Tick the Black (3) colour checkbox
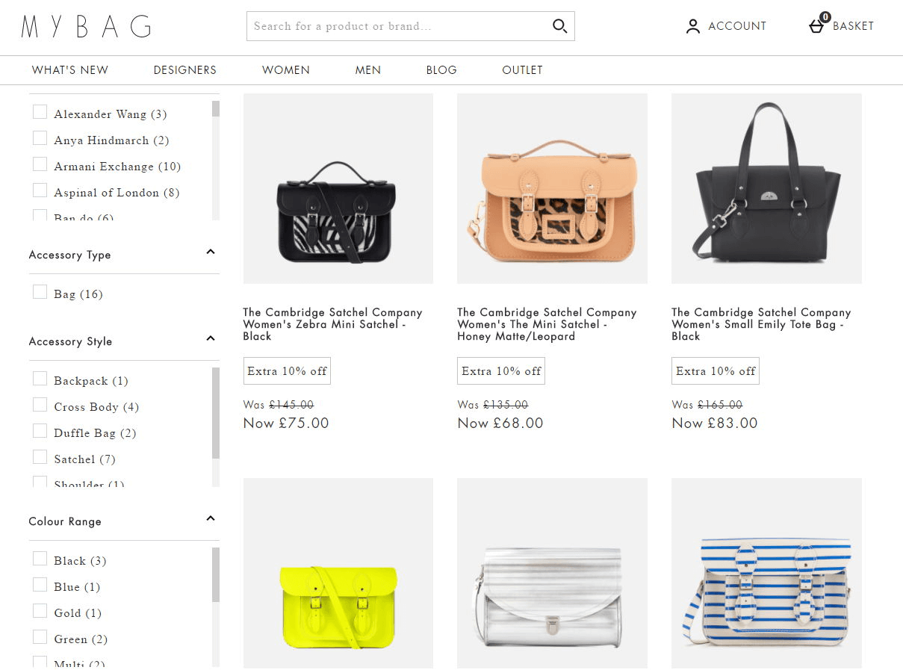 pyautogui.click(x=40, y=559)
